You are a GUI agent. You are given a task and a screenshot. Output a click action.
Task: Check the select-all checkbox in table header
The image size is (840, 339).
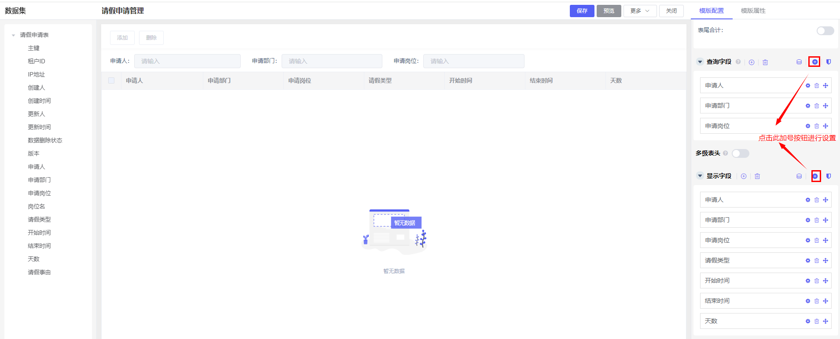point(111,80)
